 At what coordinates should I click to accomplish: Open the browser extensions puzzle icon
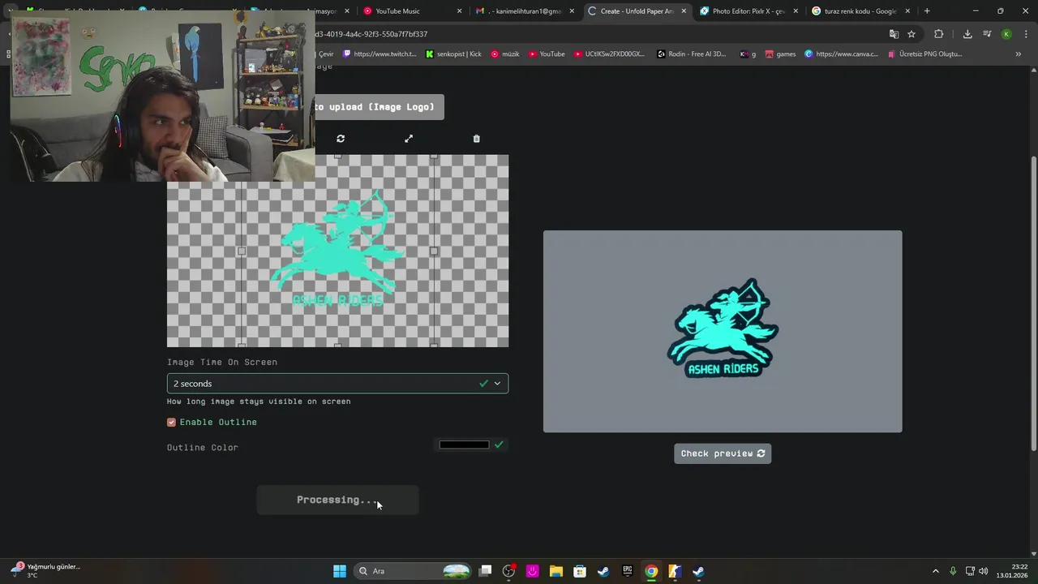coord(939,34)
